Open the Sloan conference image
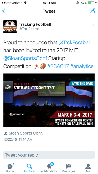Image resolution: width=98 pixels, height=174 pixels. [49, 100]
